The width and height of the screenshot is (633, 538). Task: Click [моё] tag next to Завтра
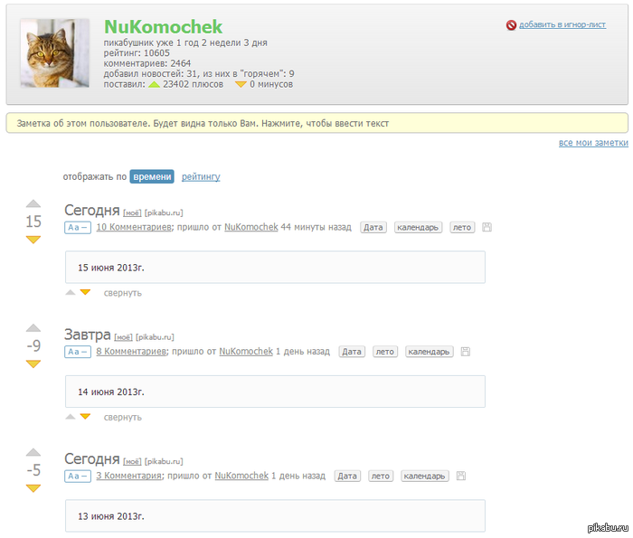coord(124,337)
